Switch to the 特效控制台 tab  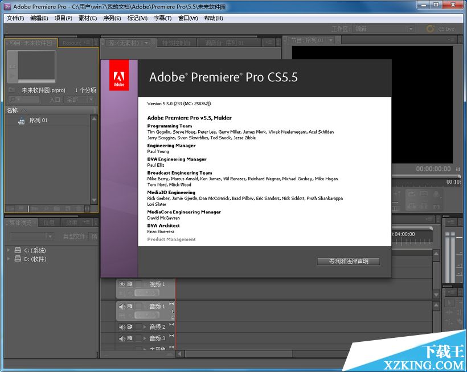(176, 43)
